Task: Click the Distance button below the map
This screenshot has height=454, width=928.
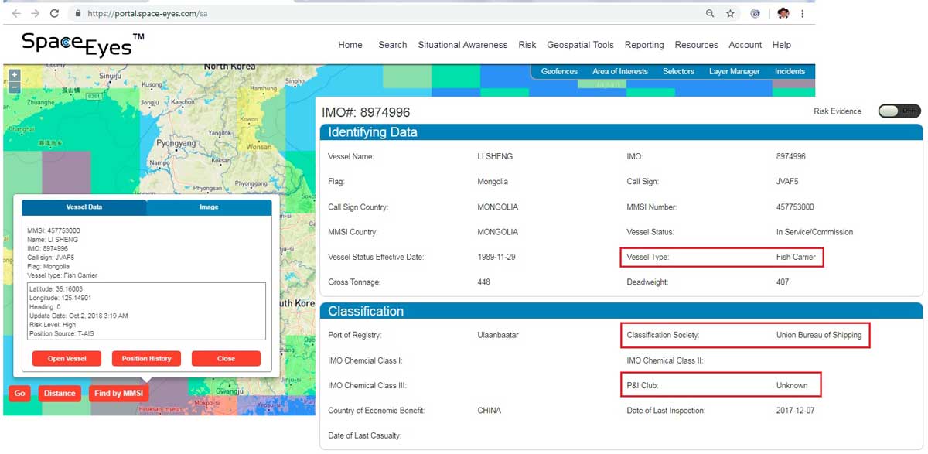Action: (60, 394)
